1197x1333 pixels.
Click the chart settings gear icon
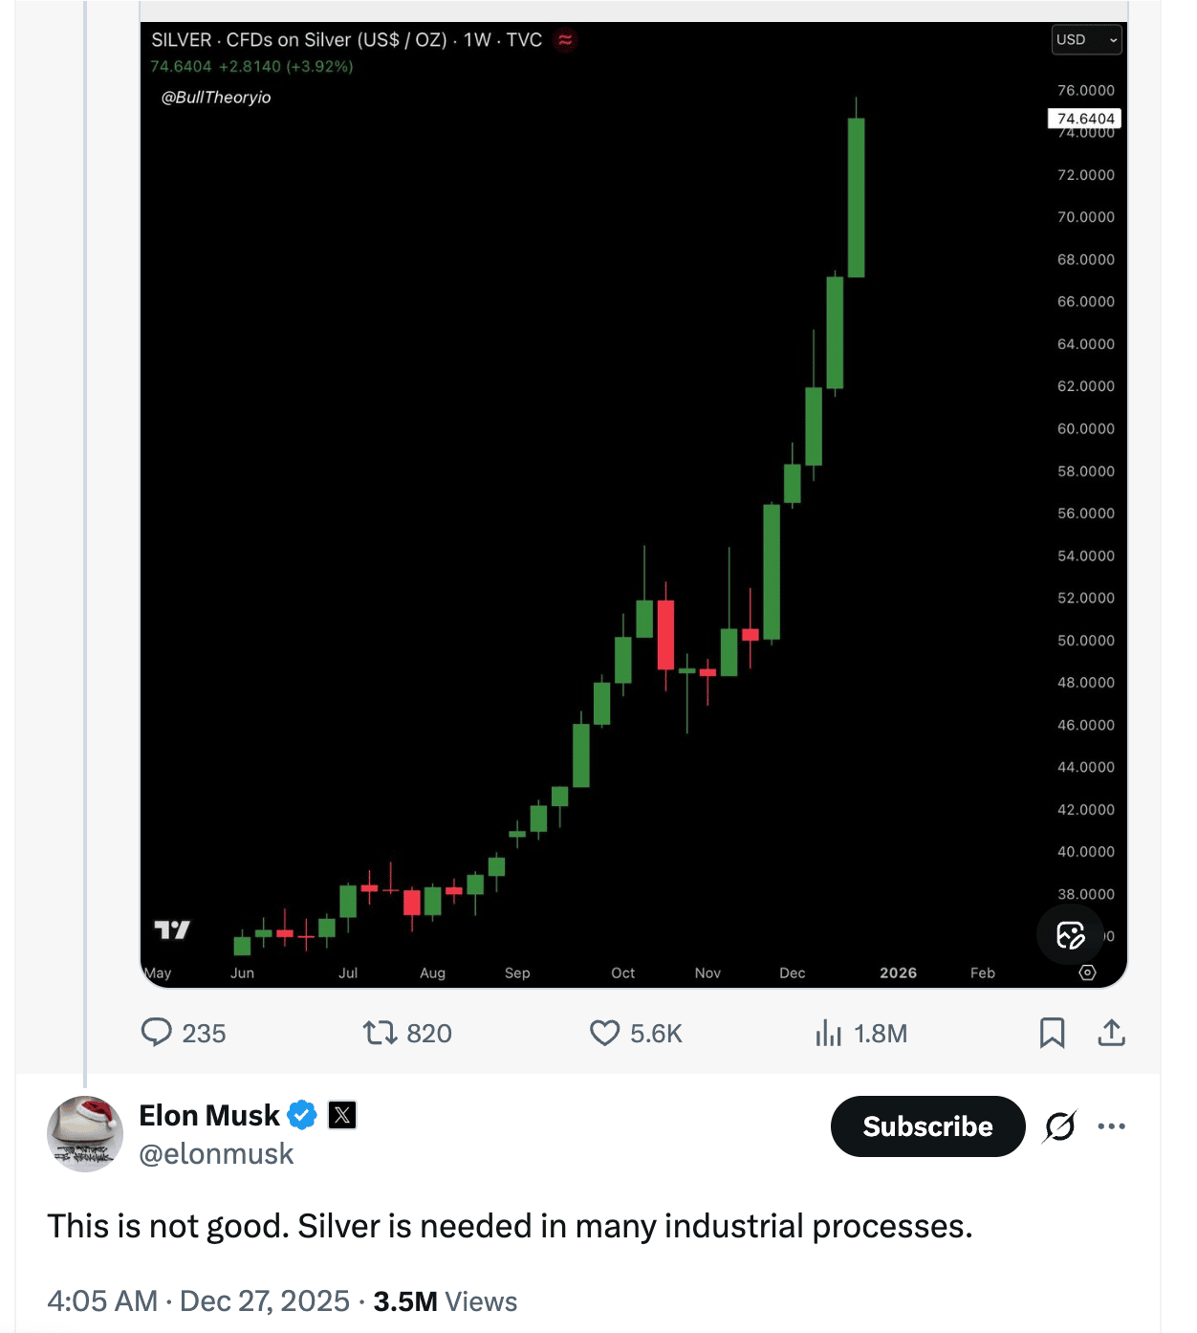[x=1087, y=972]
